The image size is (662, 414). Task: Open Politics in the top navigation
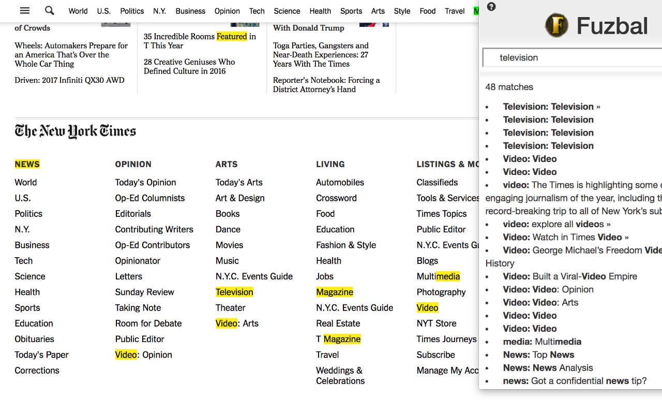coord(132,11)
